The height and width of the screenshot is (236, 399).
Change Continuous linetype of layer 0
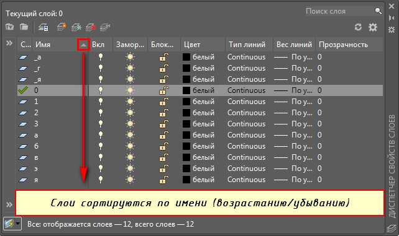246,90
